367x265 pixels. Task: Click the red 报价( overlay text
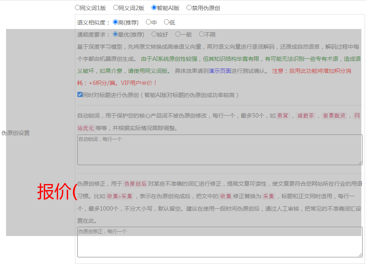coord(57,192)
